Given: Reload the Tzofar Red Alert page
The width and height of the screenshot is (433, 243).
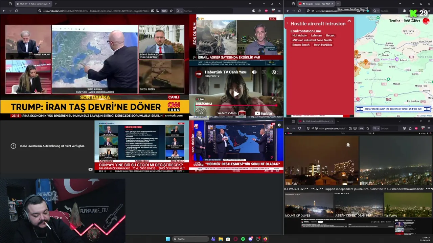Looking at the screenshot, I should coord(299,11).
